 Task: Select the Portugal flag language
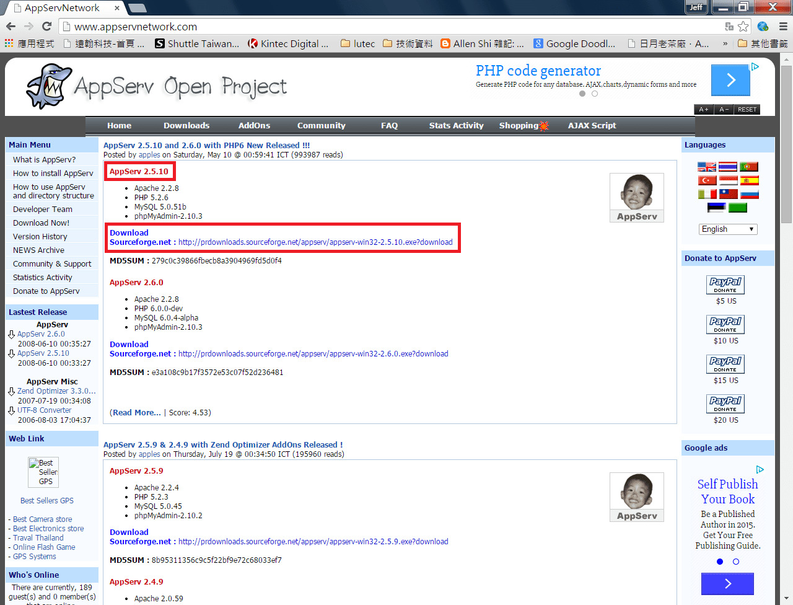coord(749,167)
